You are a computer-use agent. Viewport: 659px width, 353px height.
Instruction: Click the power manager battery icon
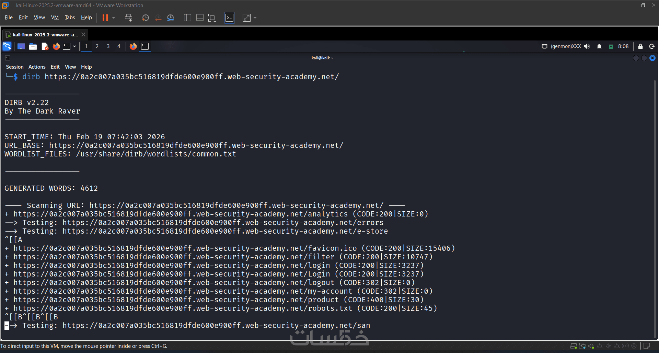(x=611, y=47)
